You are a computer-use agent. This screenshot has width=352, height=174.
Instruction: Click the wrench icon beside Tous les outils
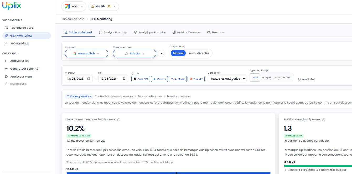6,84
